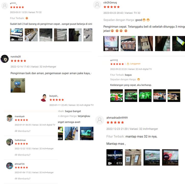Click Membantu under foellrohman's review
185x185 pixels.
[22, 155]
